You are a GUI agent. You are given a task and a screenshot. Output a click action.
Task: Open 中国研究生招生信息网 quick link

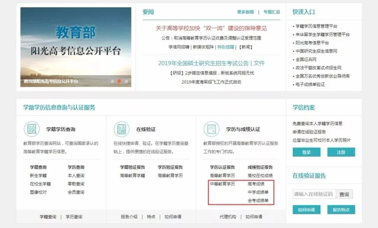pos(316,51)
